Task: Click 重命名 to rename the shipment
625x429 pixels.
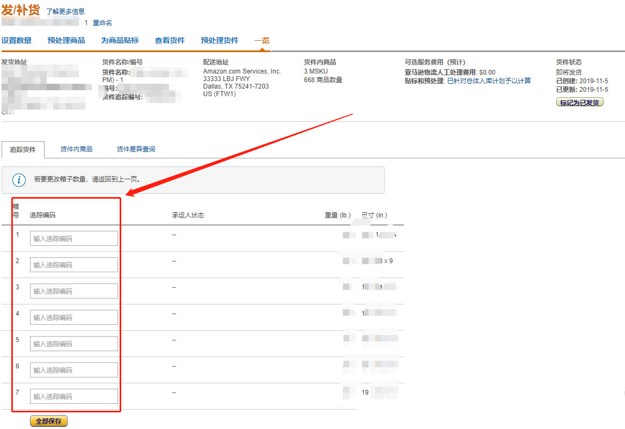Action: [x=102, y=23]
